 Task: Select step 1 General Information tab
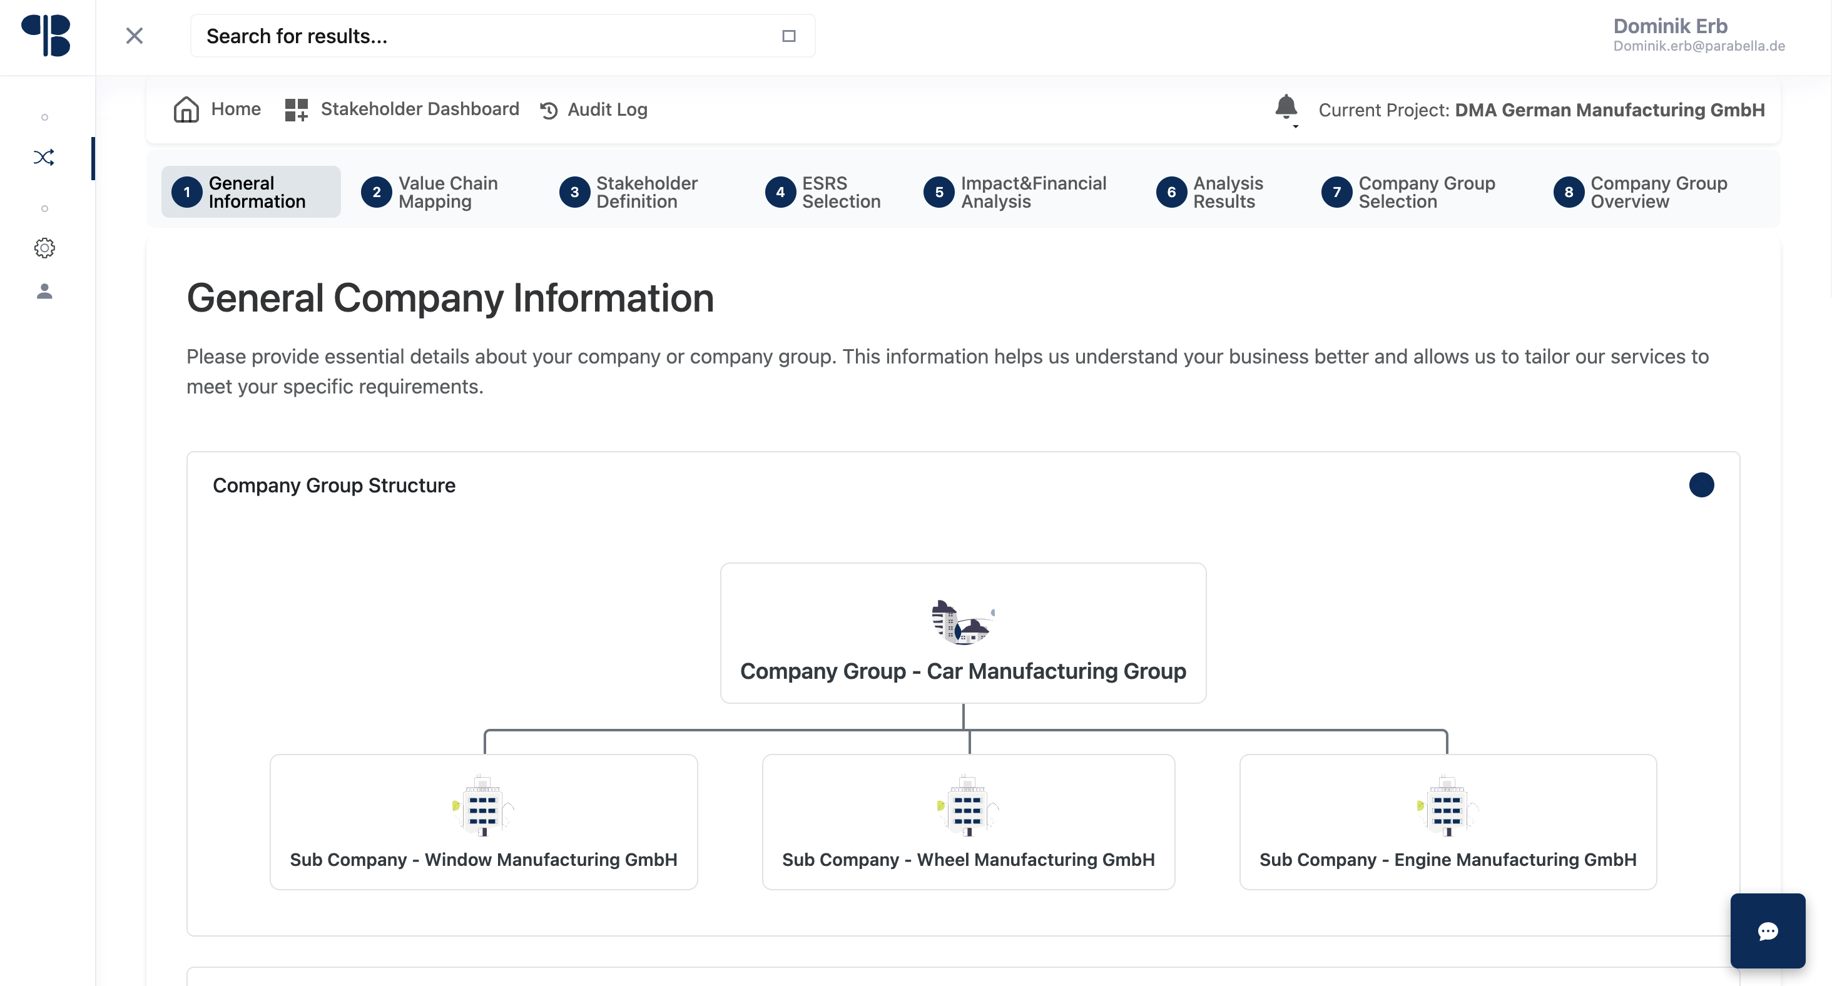[x=250, y=192]
